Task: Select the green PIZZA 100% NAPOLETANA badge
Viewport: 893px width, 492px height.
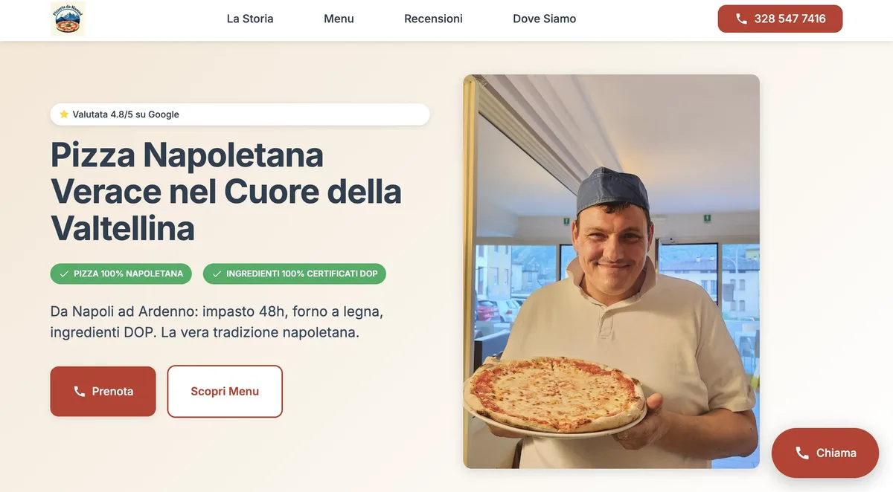Action: pyautogui.click(x=121, y=273)
